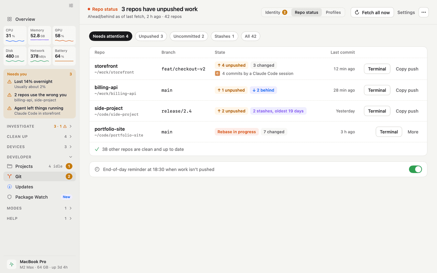Open the sidebar customize sliders icon
This screenshot has height=273, width=437.
pyautogui.click(x=71, y=5)
